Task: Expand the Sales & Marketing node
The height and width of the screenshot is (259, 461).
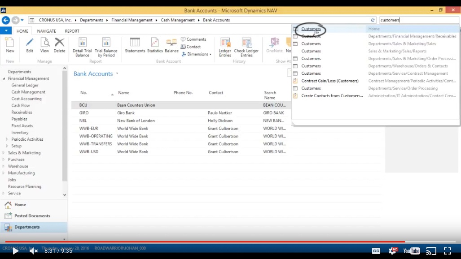Action: point(4,153)
